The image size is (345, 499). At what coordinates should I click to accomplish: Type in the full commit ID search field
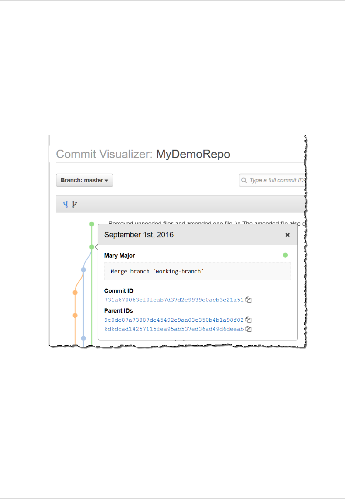(x=276, y=180)
